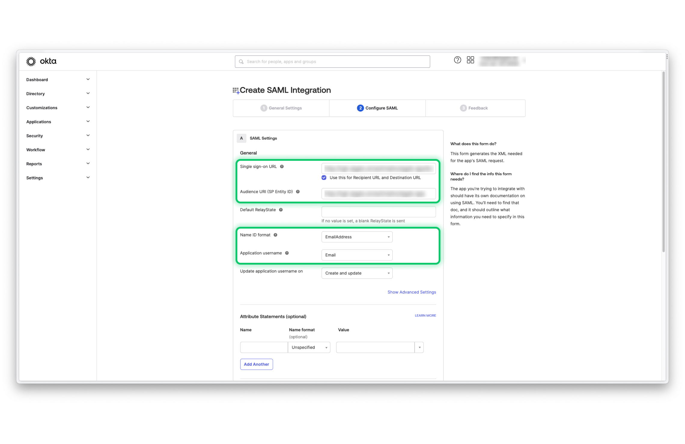Select the Configure SAML step

point(377,108)
